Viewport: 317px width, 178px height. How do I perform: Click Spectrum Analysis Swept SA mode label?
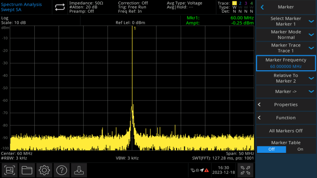coord(21,7)
